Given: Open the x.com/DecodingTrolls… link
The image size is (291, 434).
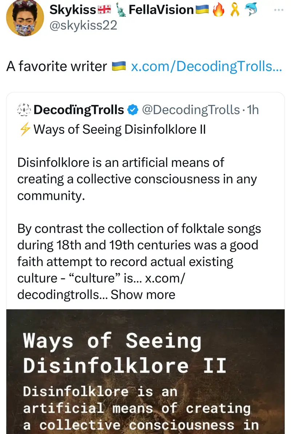Looking at the screenshot, I should 206,66.
